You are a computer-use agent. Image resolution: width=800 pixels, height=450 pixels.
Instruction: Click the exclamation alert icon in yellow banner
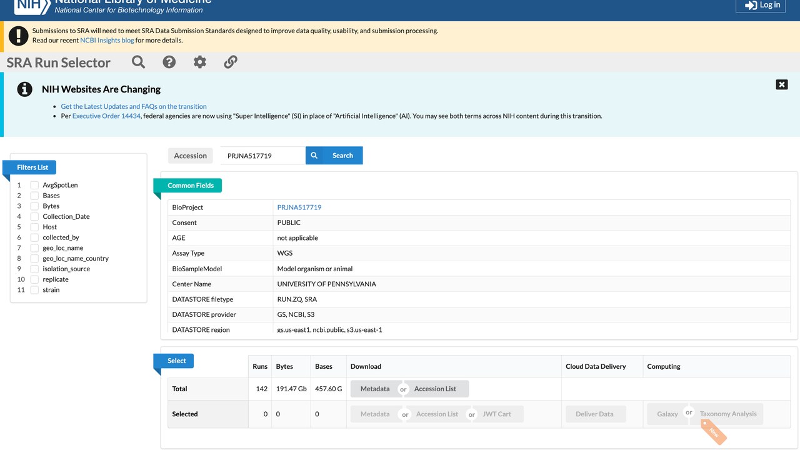tap(19, 36)
